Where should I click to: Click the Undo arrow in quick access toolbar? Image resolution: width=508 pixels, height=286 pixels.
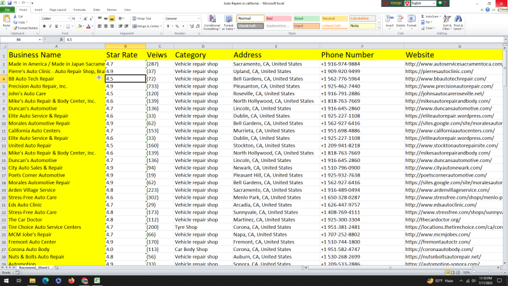click(15, 3)
